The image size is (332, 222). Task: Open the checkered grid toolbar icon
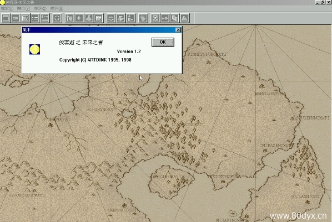click(x=155, y=18)
